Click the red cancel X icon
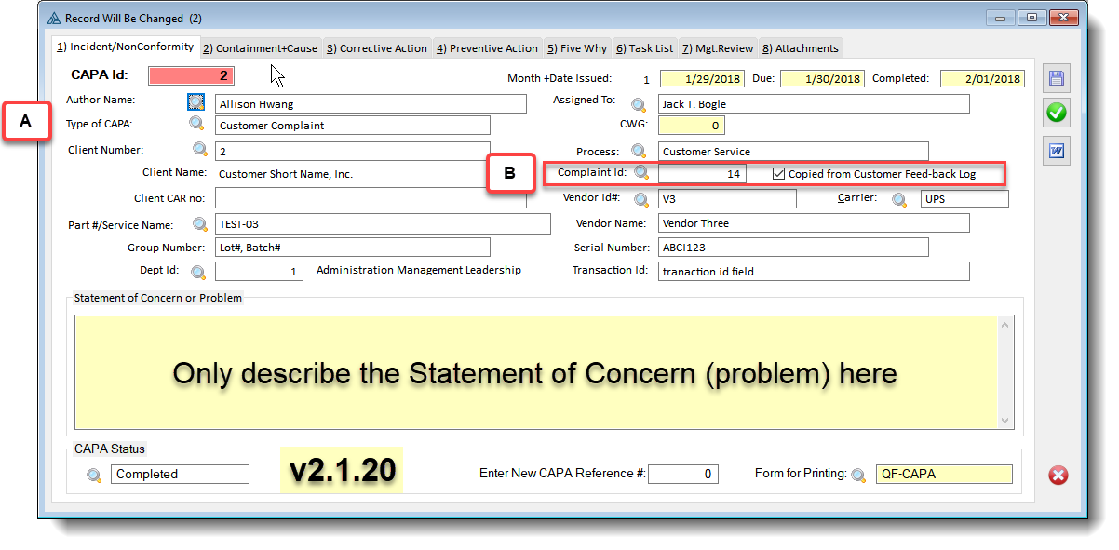The width and height of the screenshot is (1119, 550). click(x=1058, y=476)
